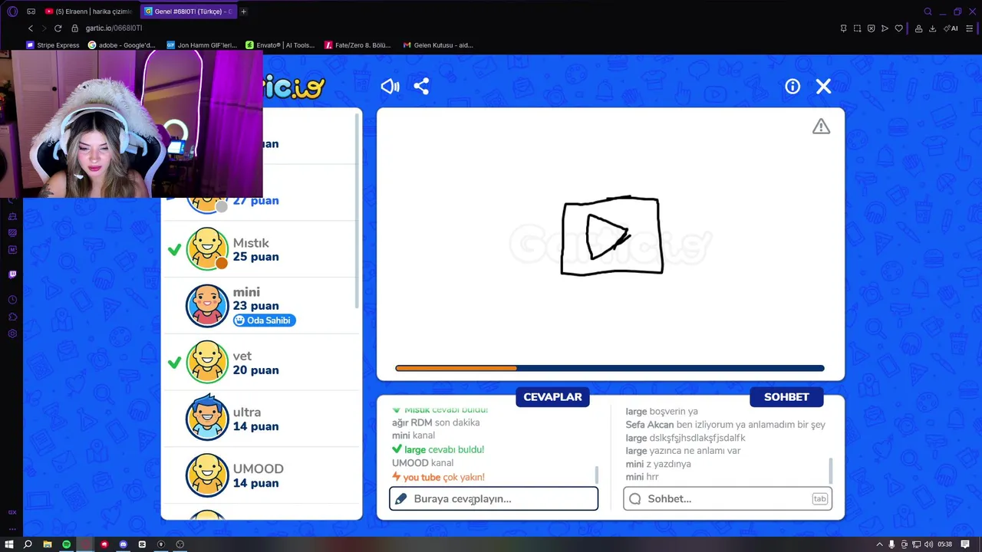The image size is (982, 552).
Task: Click the taskbar clock showing 05:38
Action: pyautogui.click(x=945, y=544)
